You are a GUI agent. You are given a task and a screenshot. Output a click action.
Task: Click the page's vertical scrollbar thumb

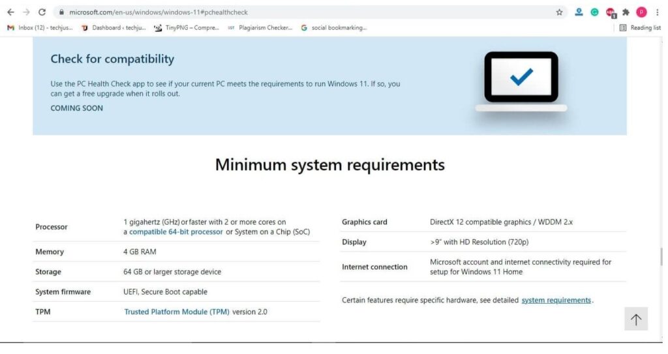coord(663,256)
